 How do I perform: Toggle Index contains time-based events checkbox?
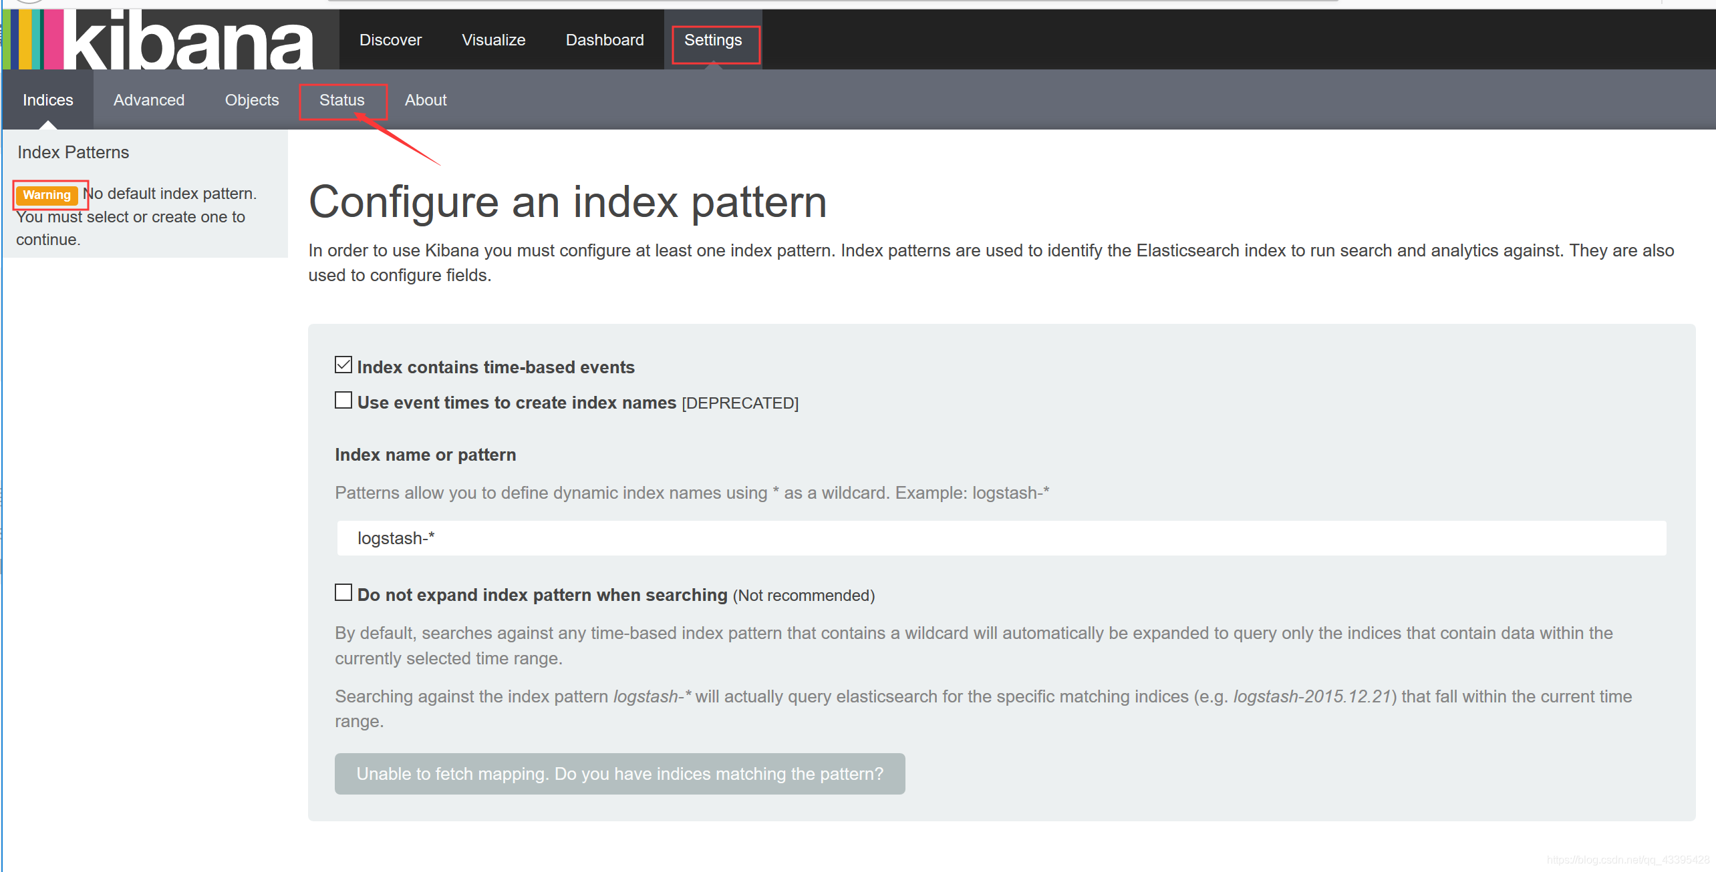[343, 365]
